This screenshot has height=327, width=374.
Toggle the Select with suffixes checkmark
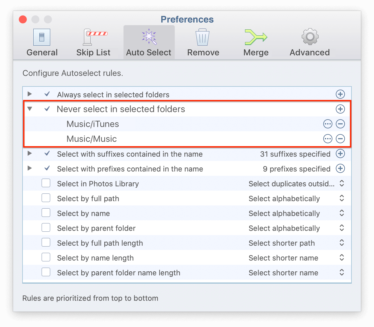tap(47, 153)
